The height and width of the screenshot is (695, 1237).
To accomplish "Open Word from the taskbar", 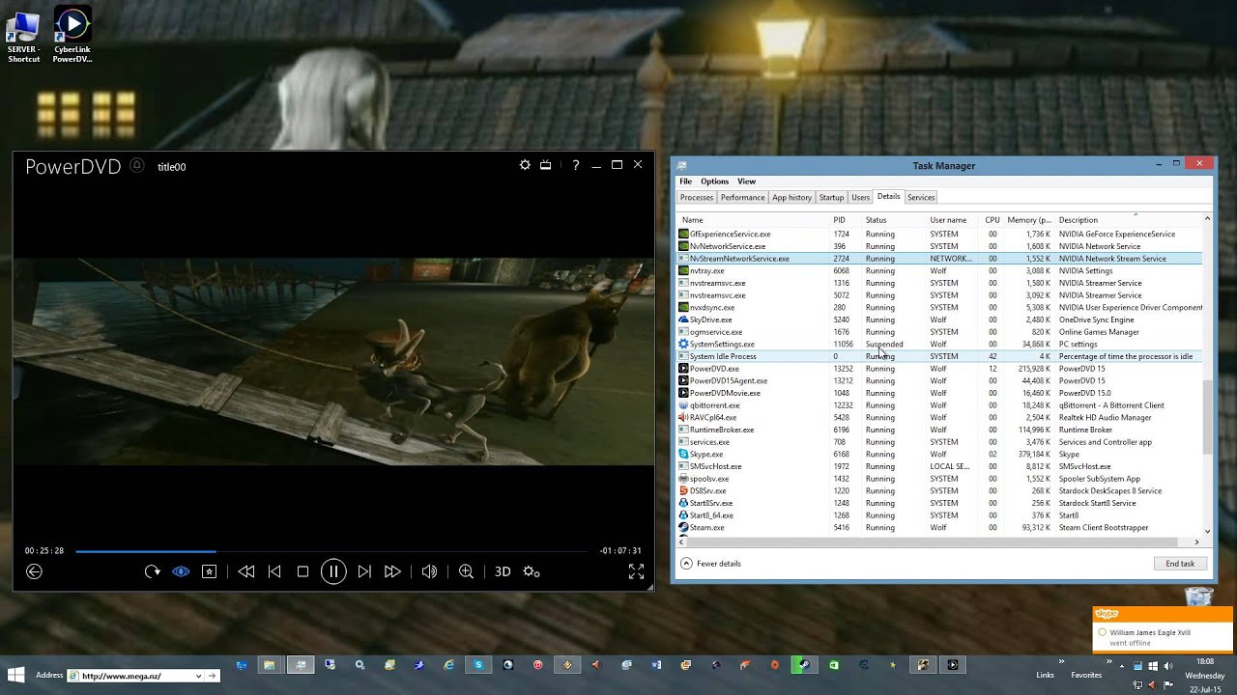I will click(x=656, y=665).
